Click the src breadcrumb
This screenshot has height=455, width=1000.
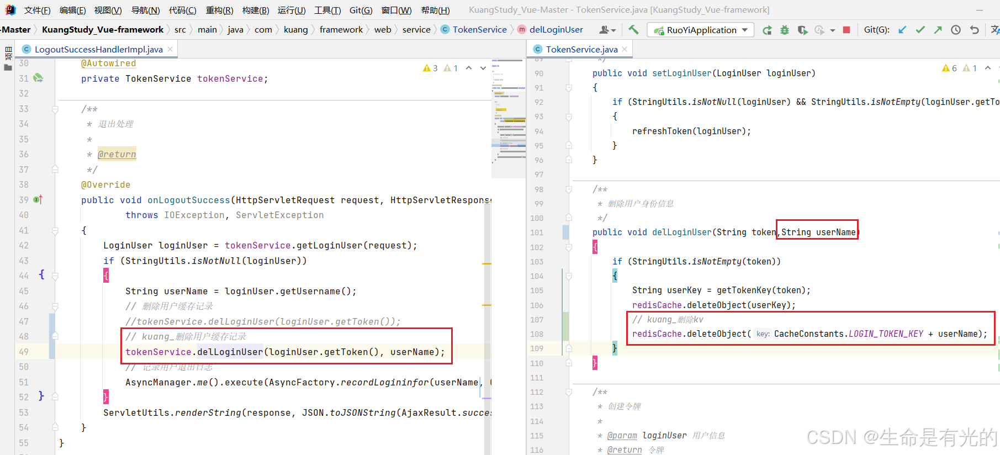[180, 30]
